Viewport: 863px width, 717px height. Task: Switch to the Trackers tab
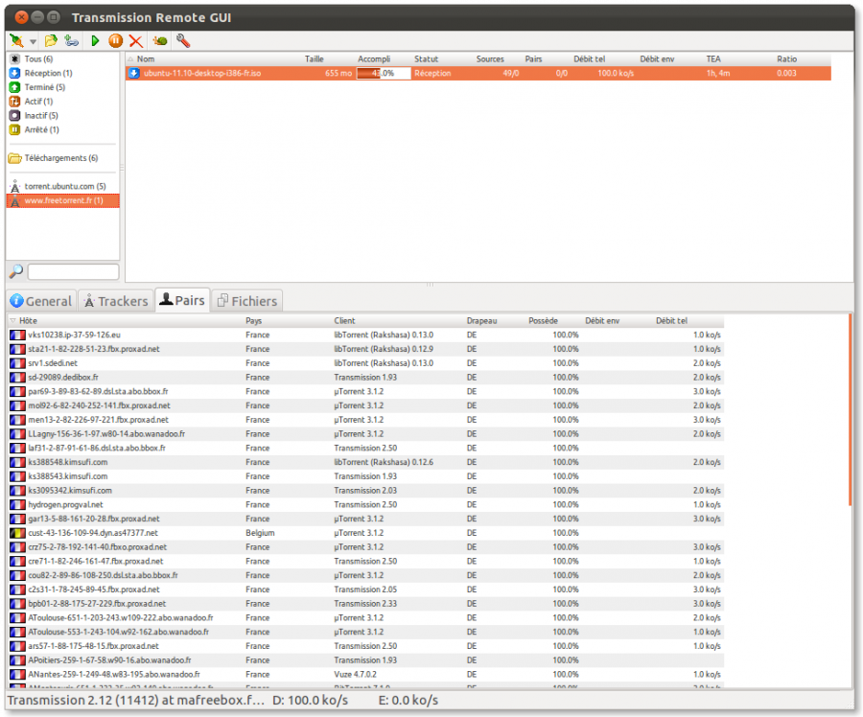point(116,301)
